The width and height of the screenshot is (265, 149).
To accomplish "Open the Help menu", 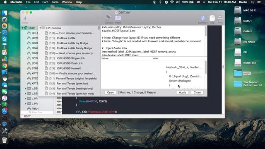I will click(79, 2).
